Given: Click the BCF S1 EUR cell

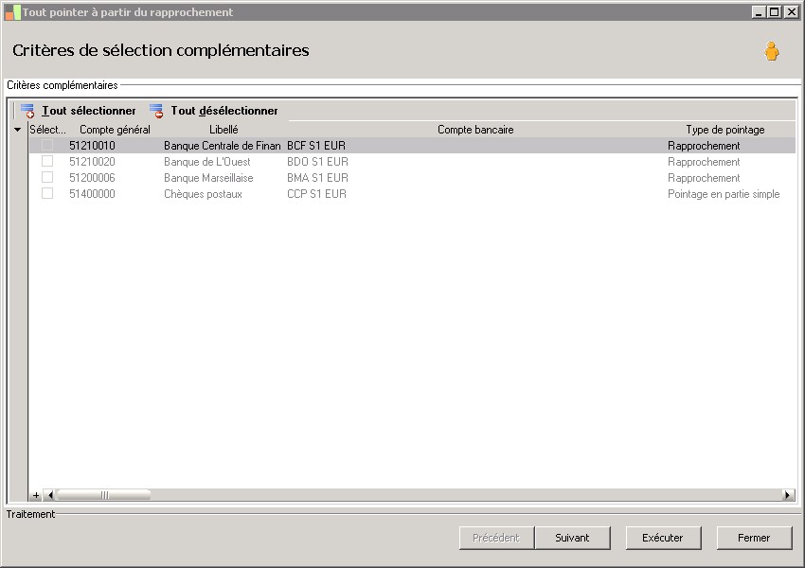Looking at the screenshot, I should (316, 146).
